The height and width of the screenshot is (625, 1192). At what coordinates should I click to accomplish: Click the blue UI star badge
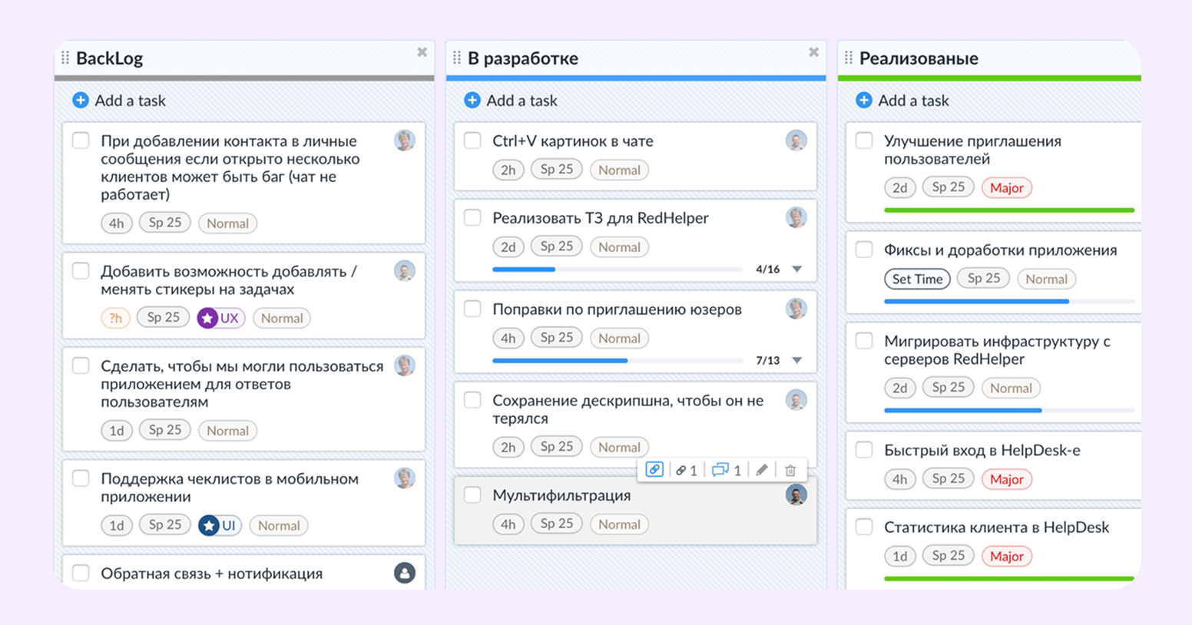click(220, 525)
